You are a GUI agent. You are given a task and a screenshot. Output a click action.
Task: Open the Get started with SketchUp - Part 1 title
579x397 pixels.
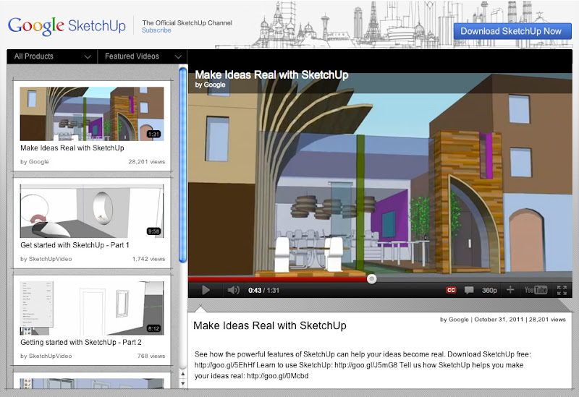coord(75,245)
